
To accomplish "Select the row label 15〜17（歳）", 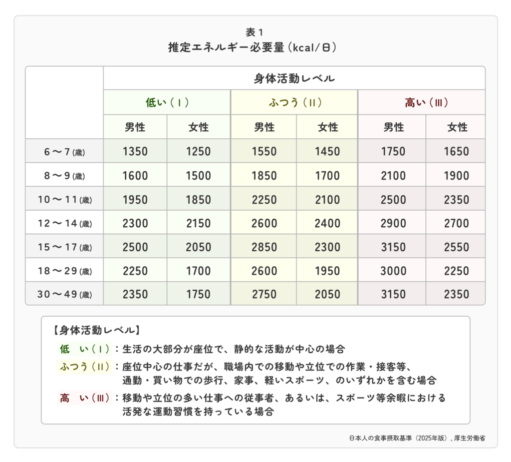I will click(x=65, y=247).
